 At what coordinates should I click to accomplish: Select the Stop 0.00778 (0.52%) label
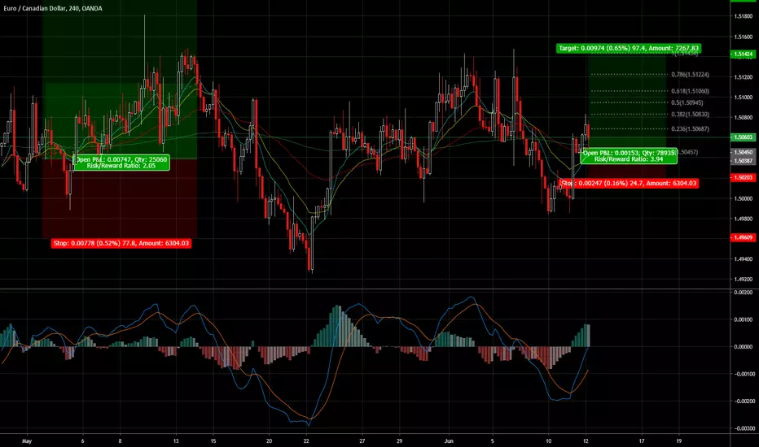coord(121,243)
